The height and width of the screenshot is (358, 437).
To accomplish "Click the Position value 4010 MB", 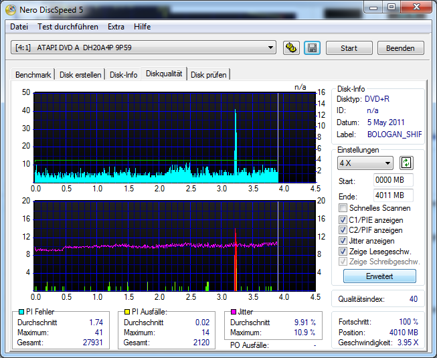I will 404,333.
